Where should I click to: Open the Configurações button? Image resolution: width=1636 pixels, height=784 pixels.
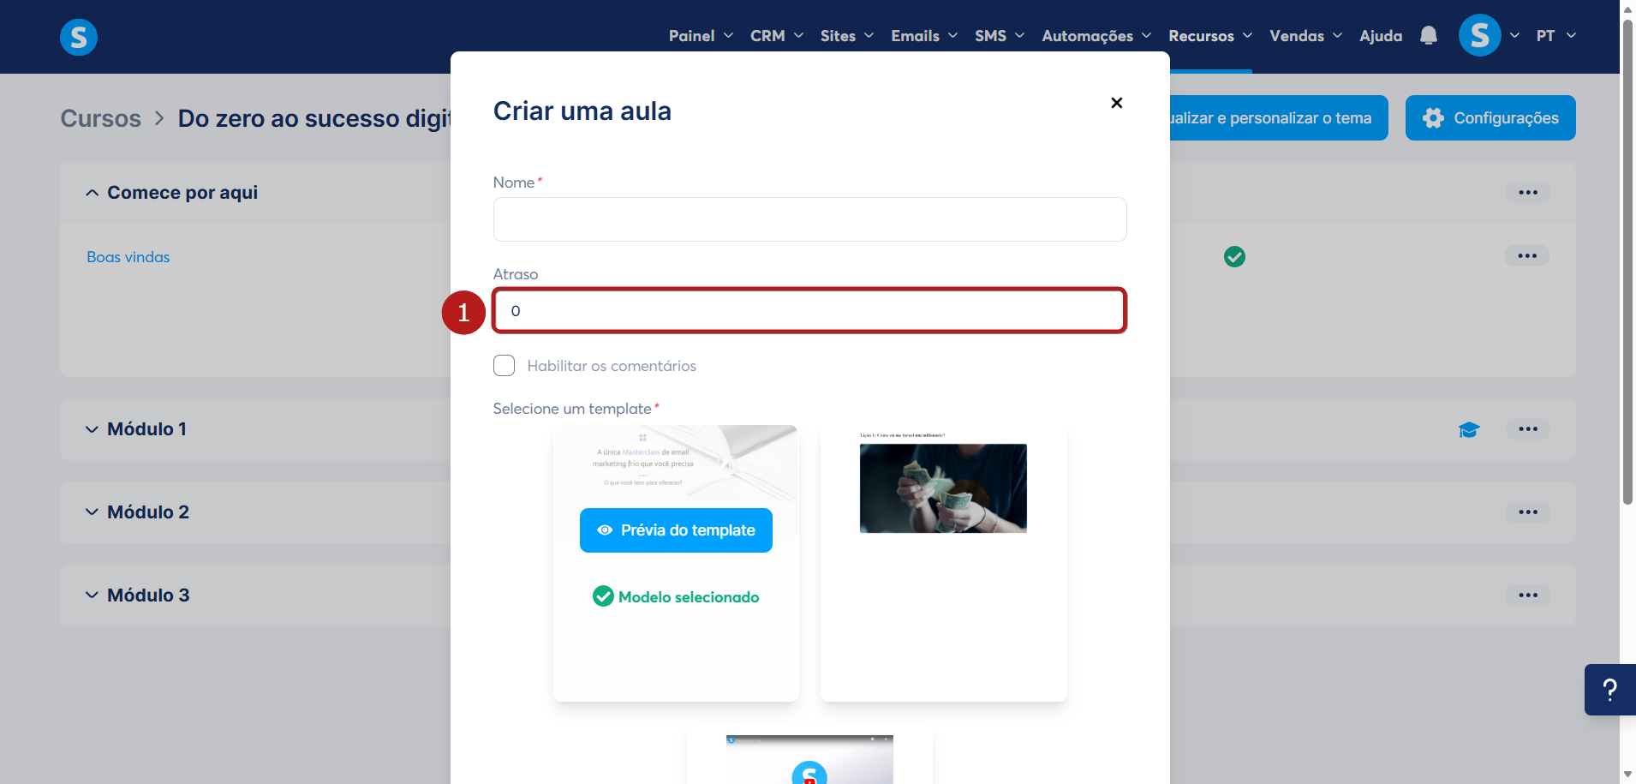click(1490, 118)
